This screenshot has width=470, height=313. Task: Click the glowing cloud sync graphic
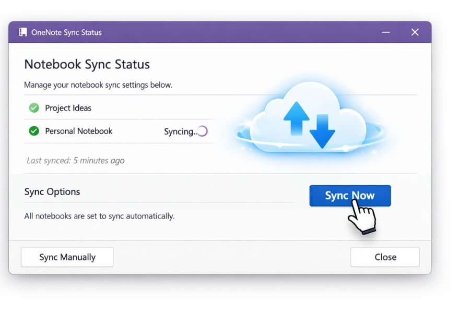311,120
